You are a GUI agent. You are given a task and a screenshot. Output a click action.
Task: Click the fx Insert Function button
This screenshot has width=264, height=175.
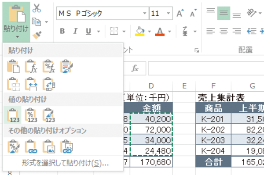135,68
